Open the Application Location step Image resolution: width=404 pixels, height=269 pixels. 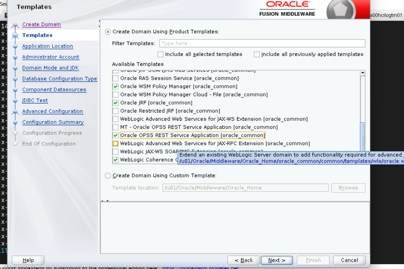(x=48, y=46)
